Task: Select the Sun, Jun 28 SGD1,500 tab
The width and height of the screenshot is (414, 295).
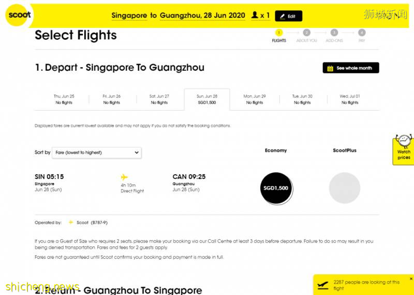Action: click(x=207, y=99)
